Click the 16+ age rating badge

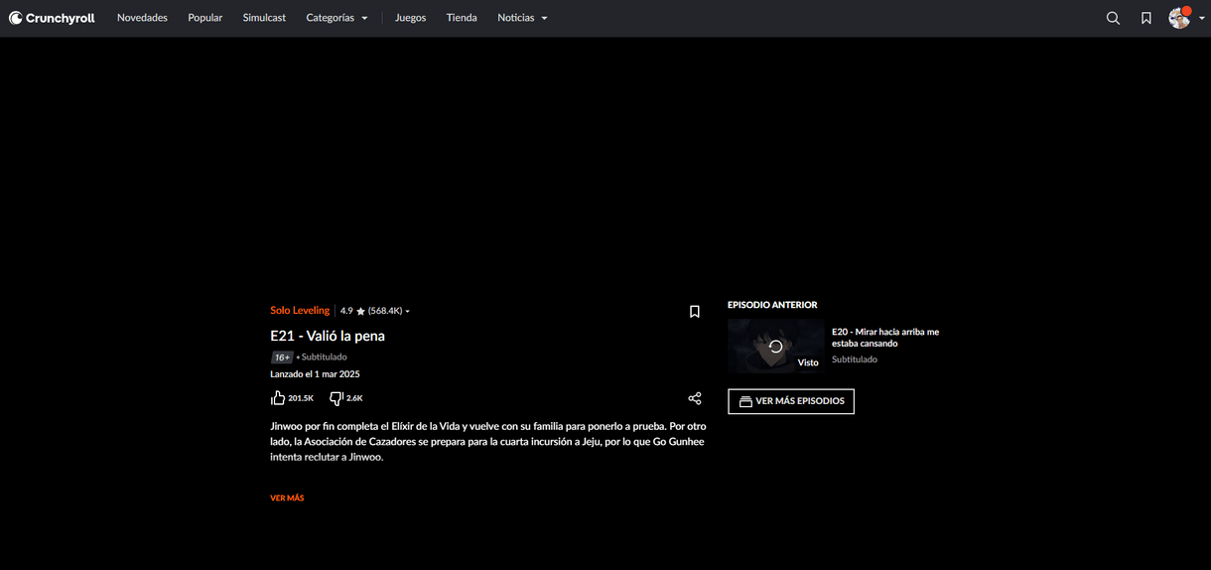(x=282, y=357)
